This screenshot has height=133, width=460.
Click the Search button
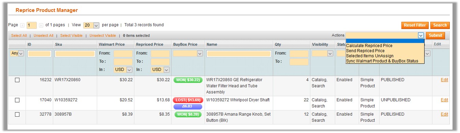pos(440,25)
